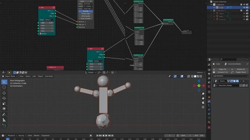Adjust the Size field on top Box node

47,23
